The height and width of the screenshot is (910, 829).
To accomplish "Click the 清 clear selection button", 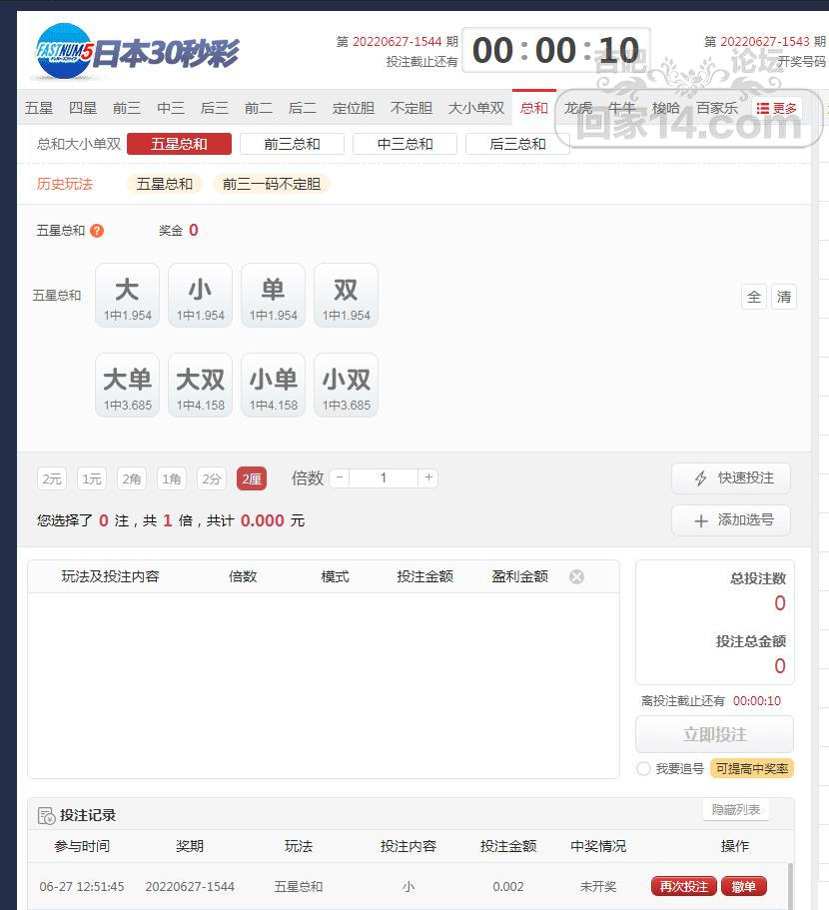I will [x=784, y=297].
